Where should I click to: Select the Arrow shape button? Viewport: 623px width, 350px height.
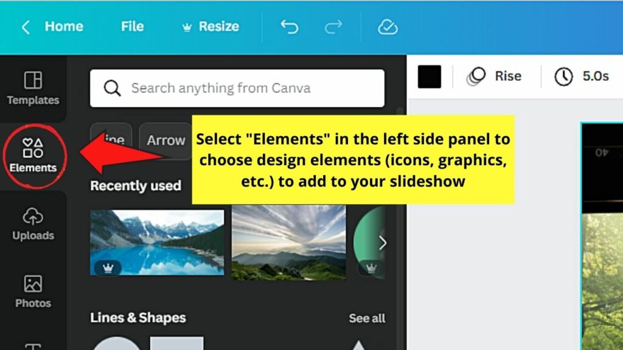pos(165,140)
